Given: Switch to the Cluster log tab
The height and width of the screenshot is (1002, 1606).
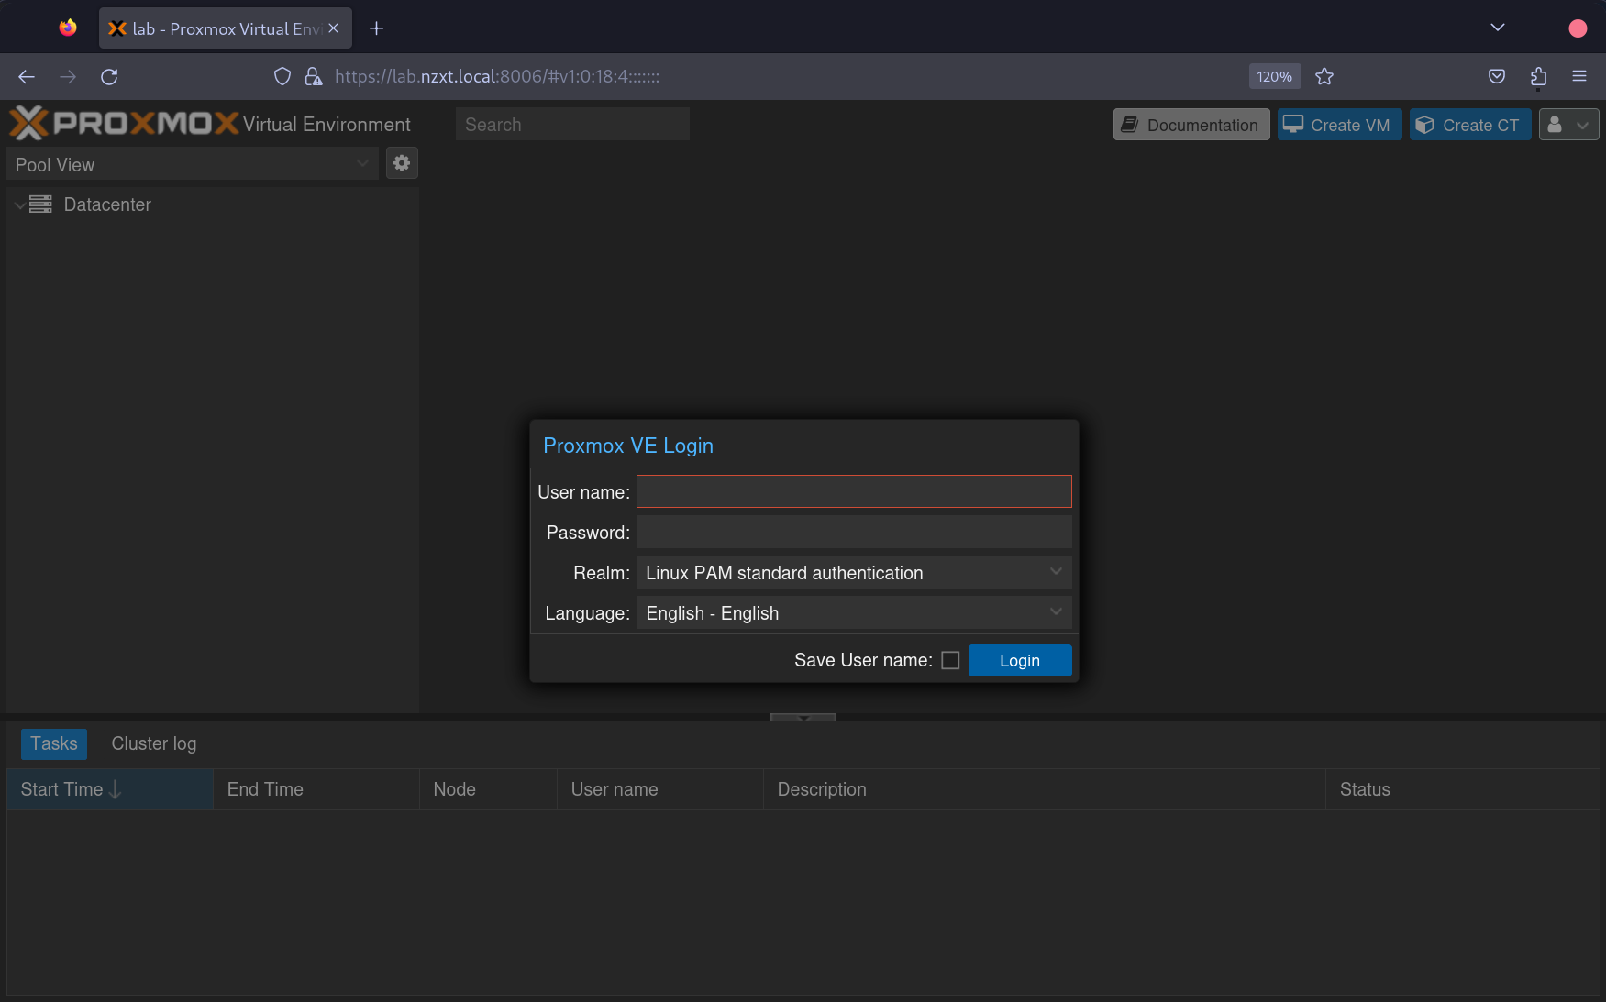Looking at the screenshot, I should [x=154, y=743].
